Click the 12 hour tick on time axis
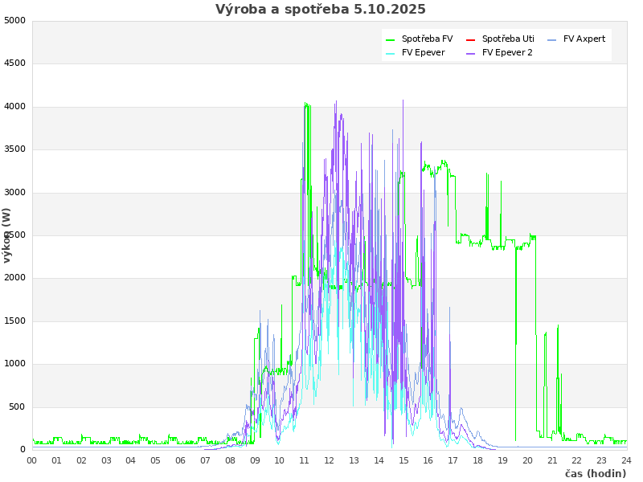Screen dimensions: 643x482 pos(329,460)
